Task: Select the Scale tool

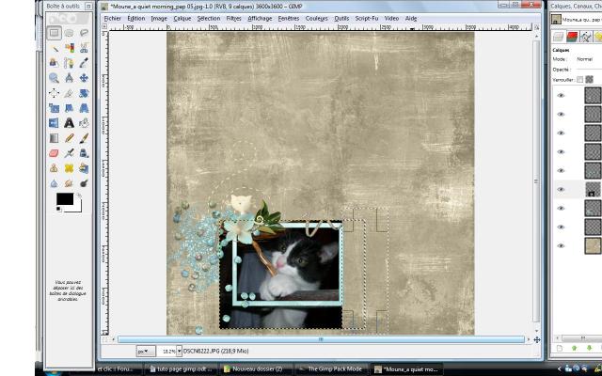Action: click(x=55, y=108)
